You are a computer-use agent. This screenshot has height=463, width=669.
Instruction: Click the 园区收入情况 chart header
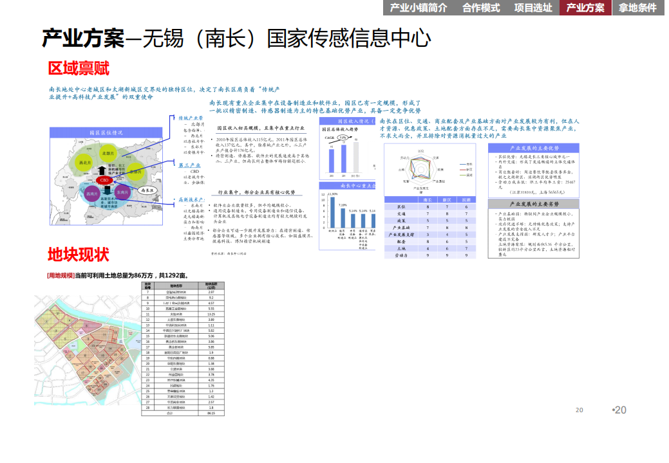click(x=347, y=122)
